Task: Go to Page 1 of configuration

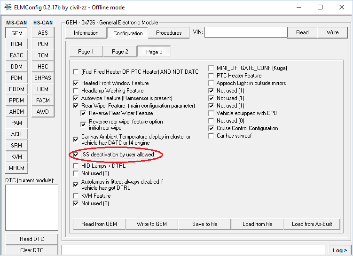Action: (x=86, y=52)
